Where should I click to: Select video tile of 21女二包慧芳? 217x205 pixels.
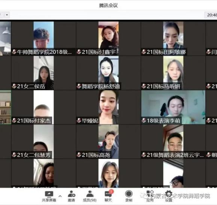pos(43,141)
